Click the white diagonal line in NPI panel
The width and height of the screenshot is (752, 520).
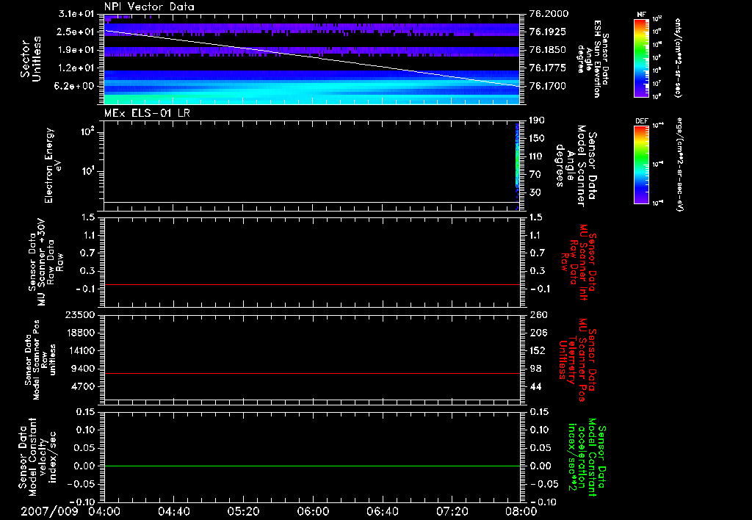312,59
